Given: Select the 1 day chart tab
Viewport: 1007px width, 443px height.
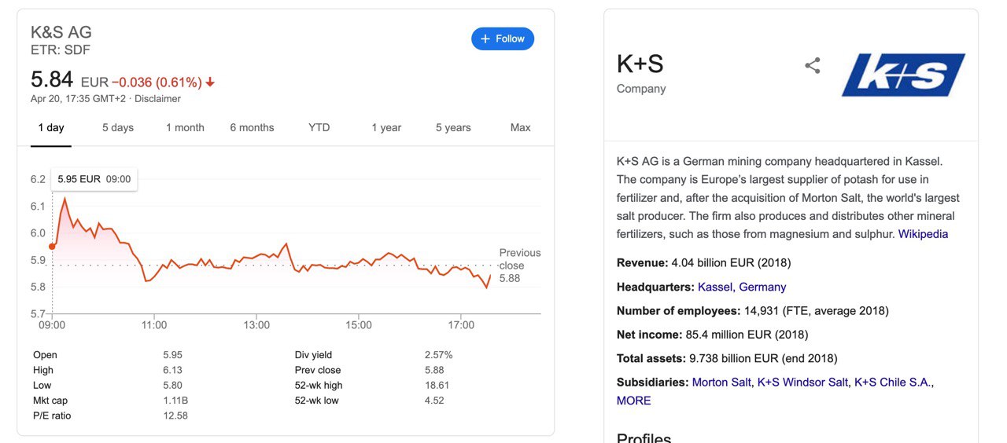Looking at the screenshot, I should (x=51, y=127).
